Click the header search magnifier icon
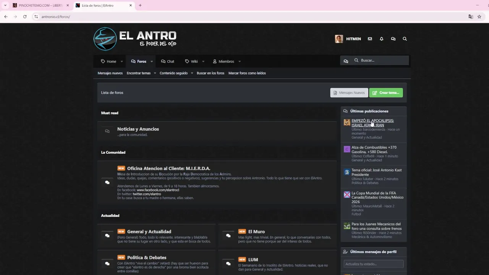 tap(405, 39)
